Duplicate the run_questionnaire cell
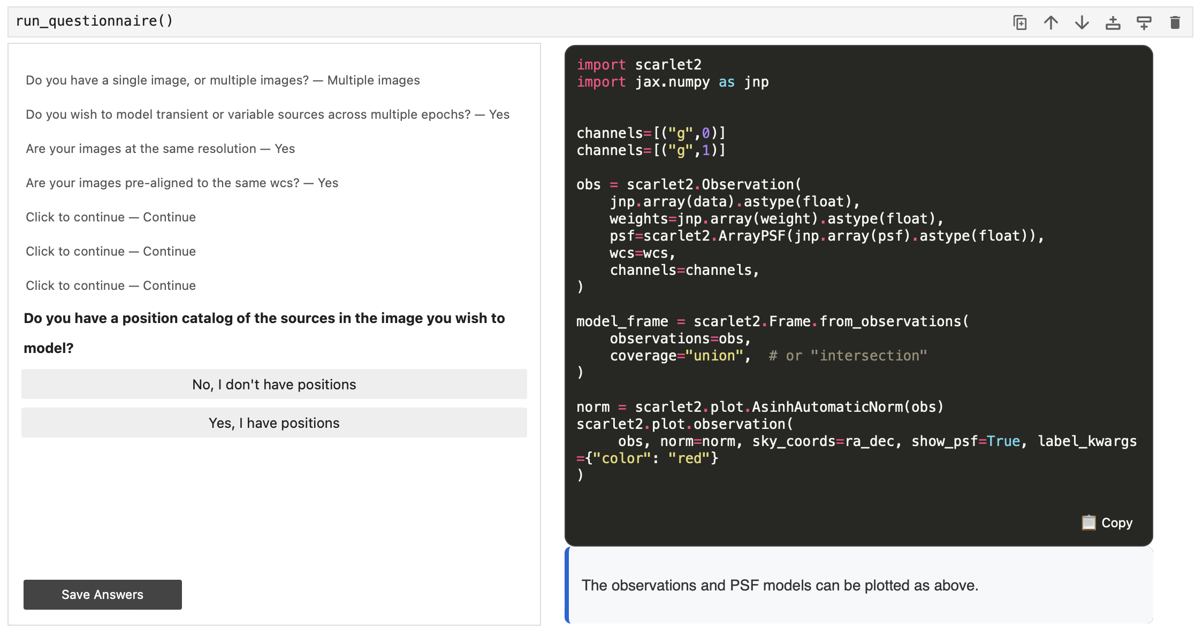 tap(1020, 22)
